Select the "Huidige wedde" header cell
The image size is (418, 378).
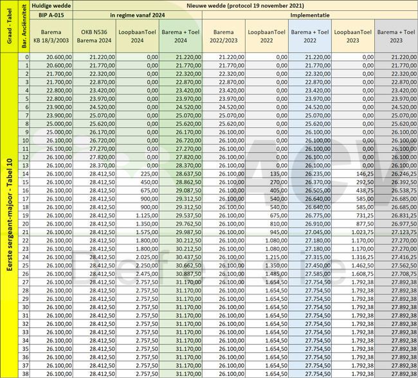(x=51, y=6)
